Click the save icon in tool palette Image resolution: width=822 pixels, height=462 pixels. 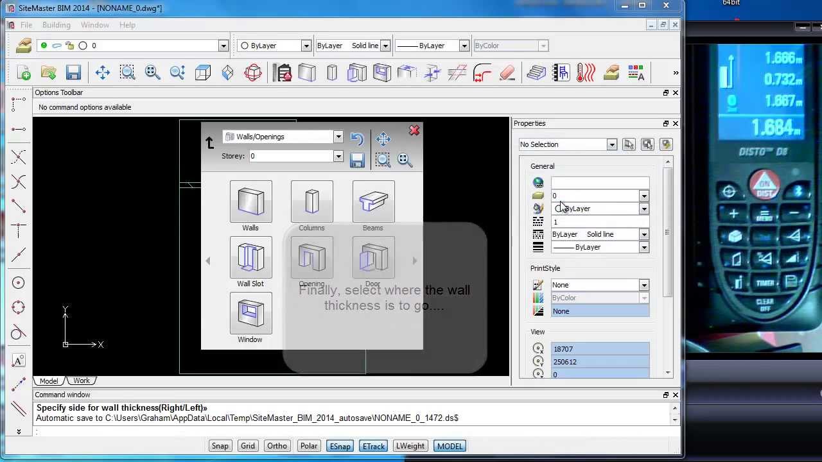point(357,160)
